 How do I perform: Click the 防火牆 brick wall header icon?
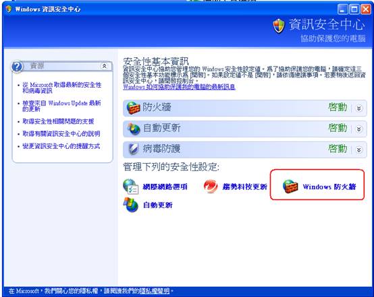[x=134, y=108]
